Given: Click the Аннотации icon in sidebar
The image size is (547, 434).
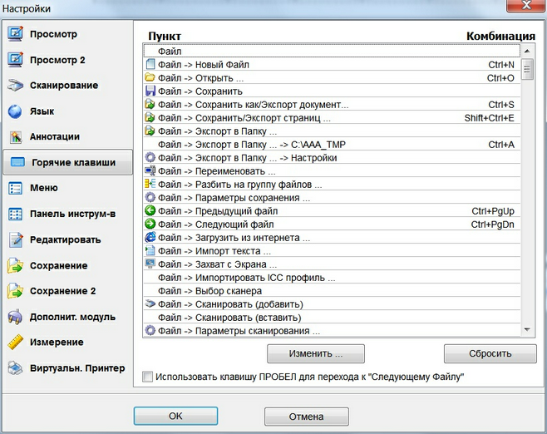Looking at the screenshot, I should 15,136.
